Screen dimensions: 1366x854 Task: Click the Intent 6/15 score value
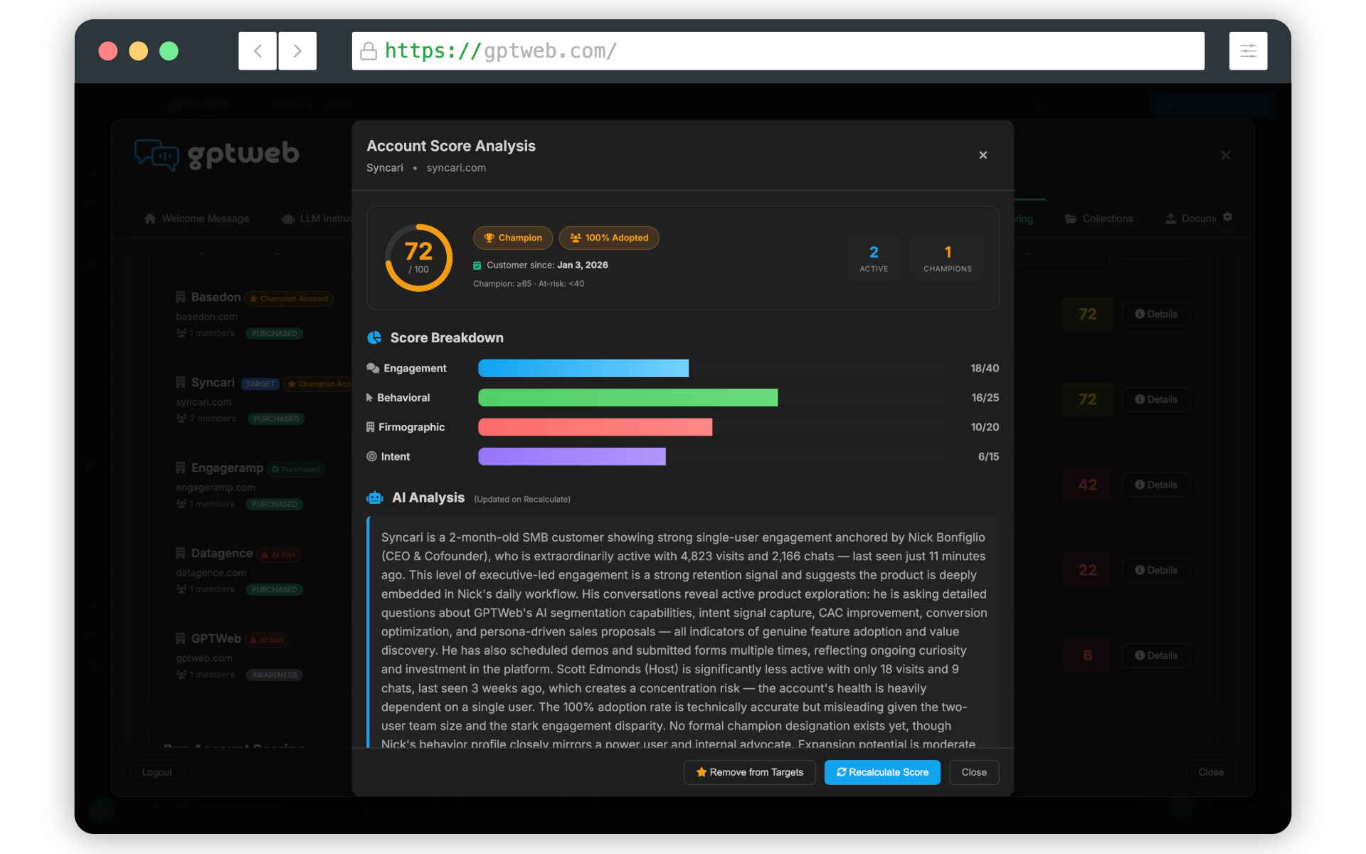pyautogui.click(x=988, y=457)
